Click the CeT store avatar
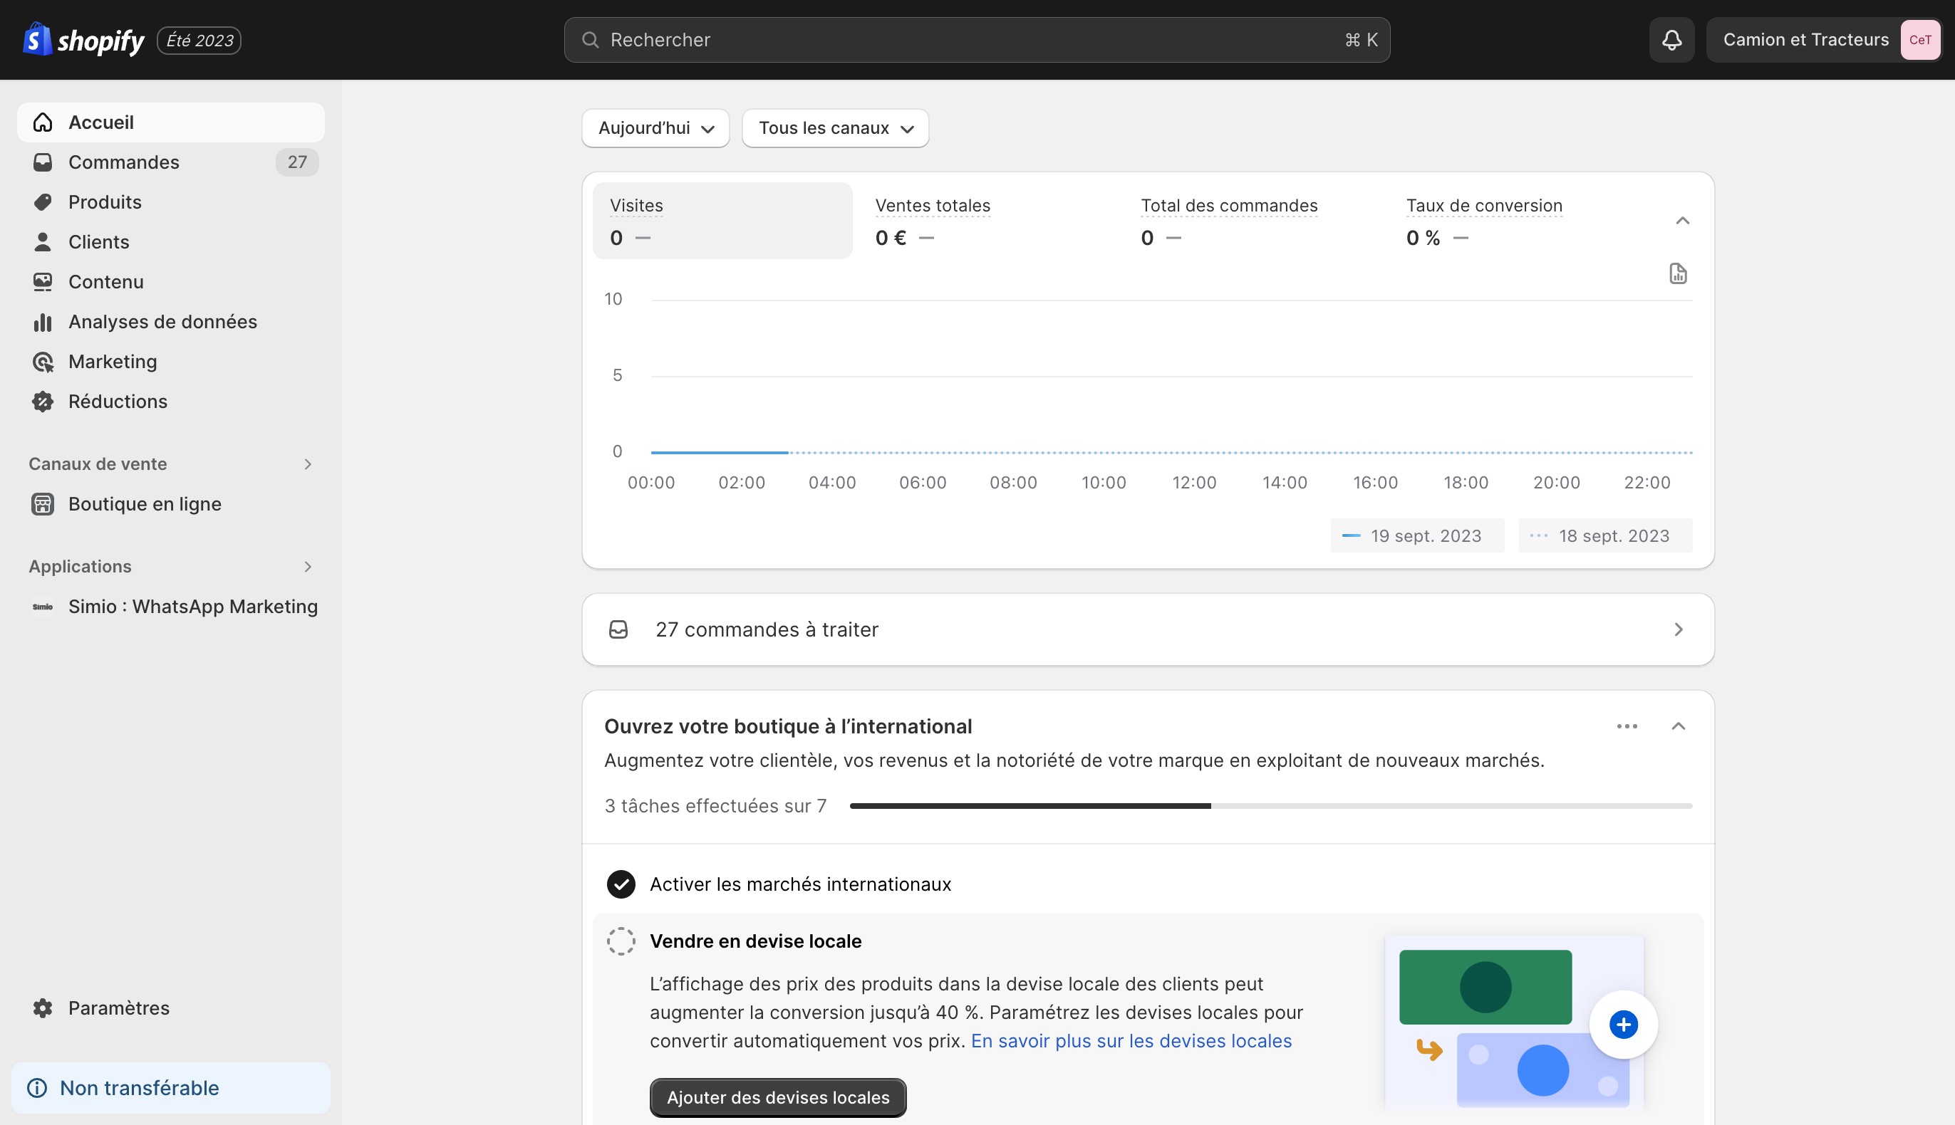 (x=1919, y=40)
